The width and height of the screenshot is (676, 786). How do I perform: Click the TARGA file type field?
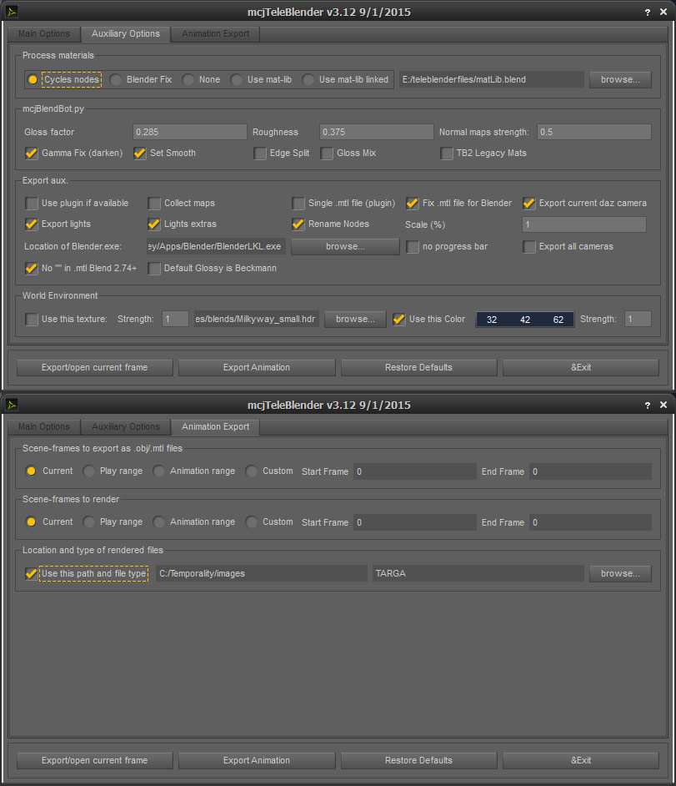pos(478,573)
